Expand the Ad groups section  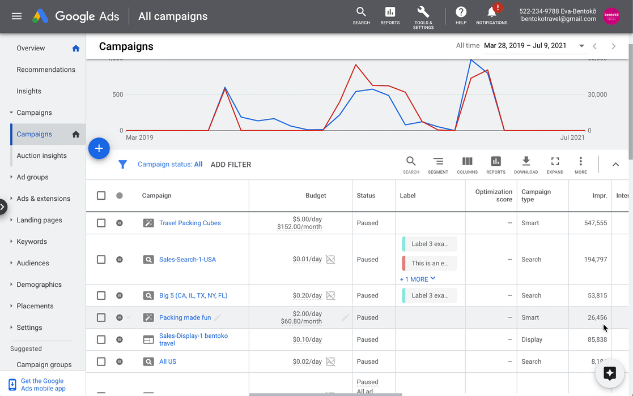point(11,177)
